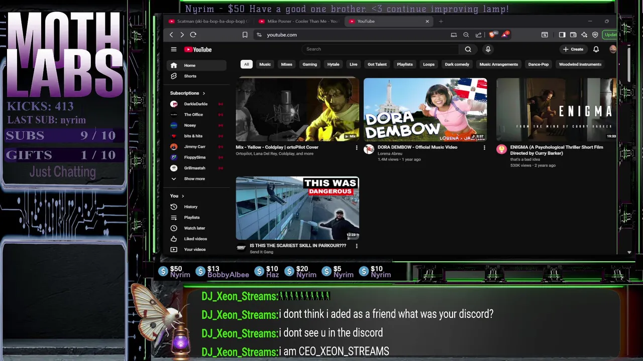
Task: Select the Loops filter chip
Action: 428,64
